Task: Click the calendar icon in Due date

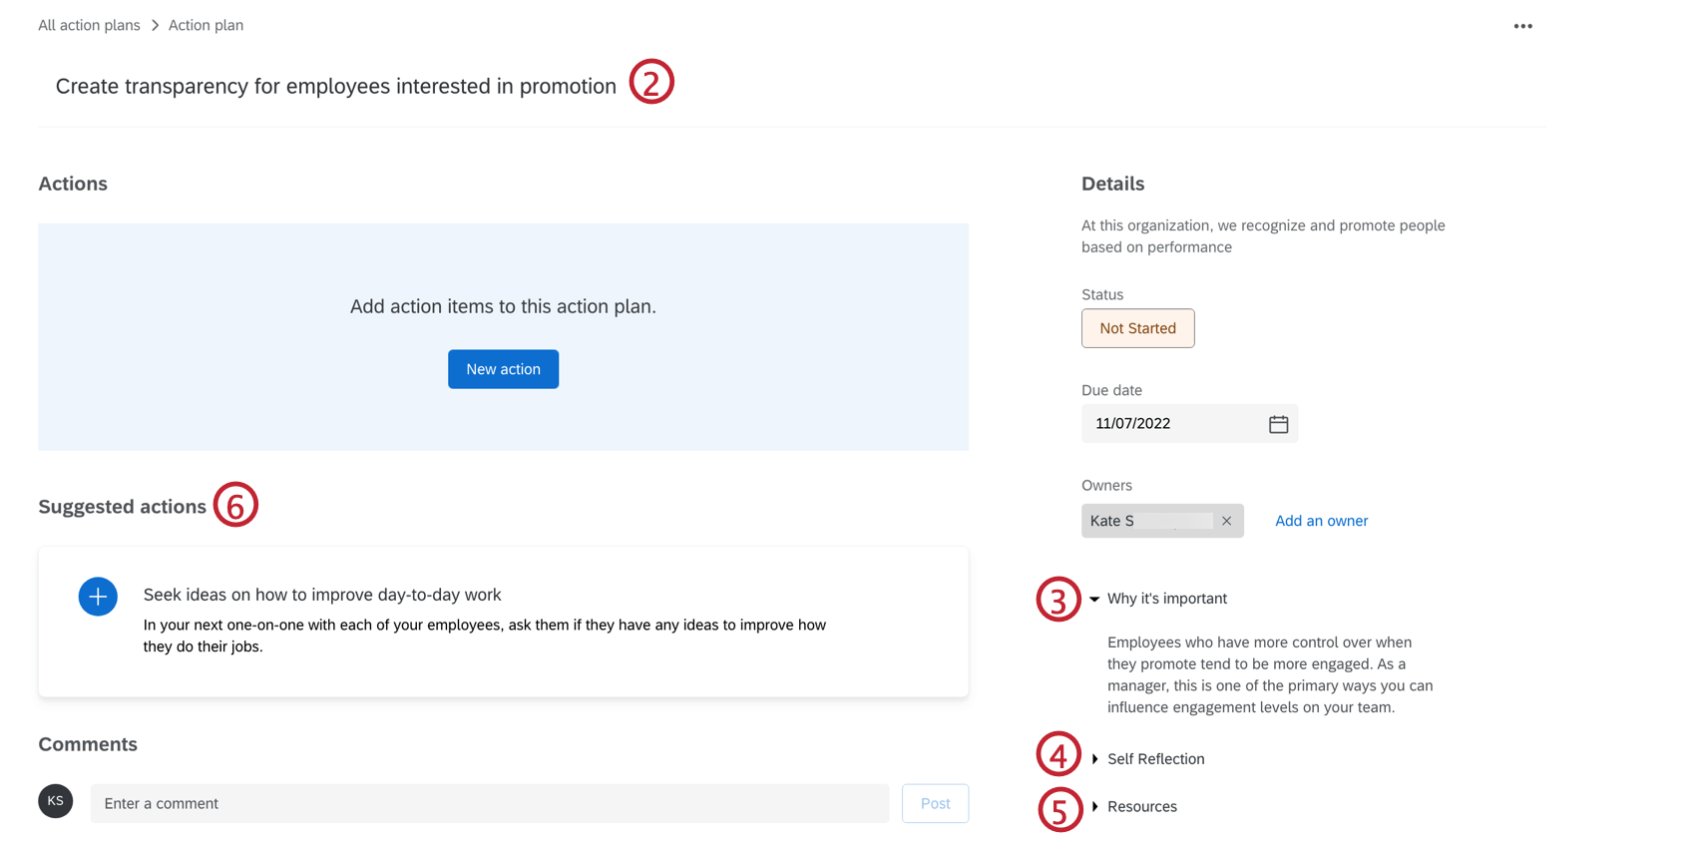Action: coord(1278,424)
